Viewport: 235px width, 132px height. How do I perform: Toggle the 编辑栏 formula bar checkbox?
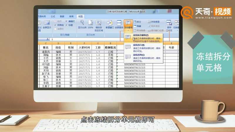tap(66, 21)
